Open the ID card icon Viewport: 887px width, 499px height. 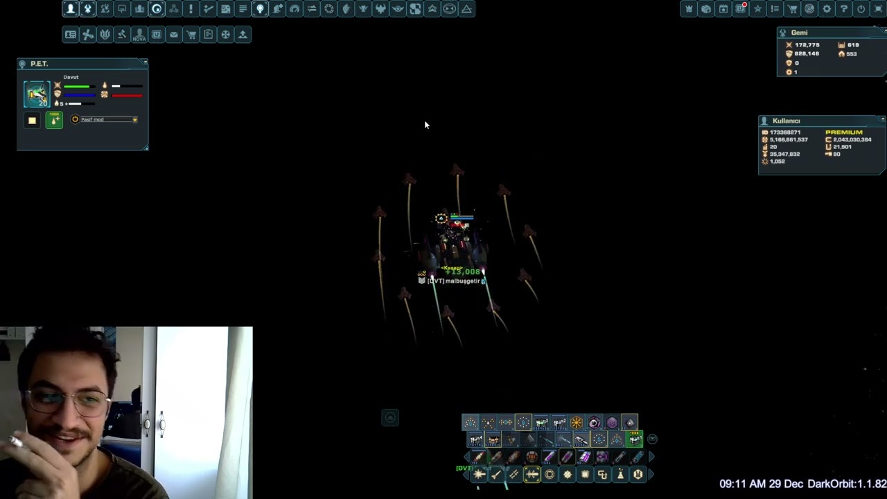point(70,34)
